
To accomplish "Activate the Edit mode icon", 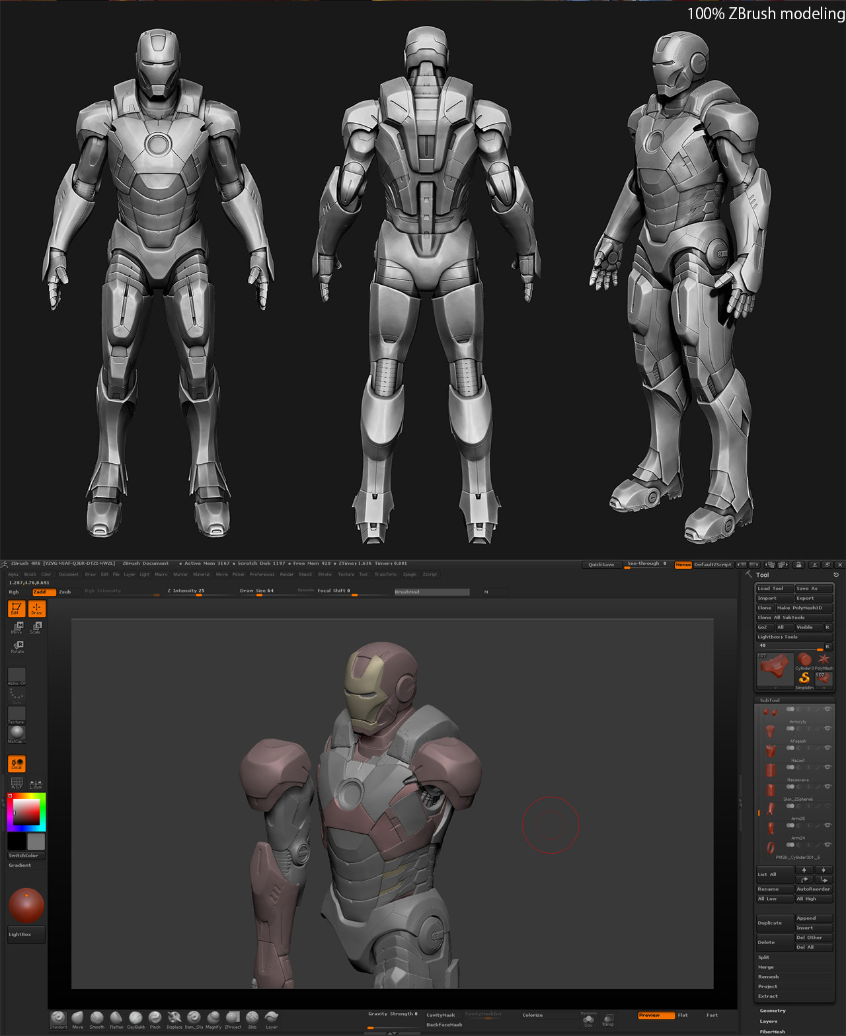I will click(x=17, y=609).
